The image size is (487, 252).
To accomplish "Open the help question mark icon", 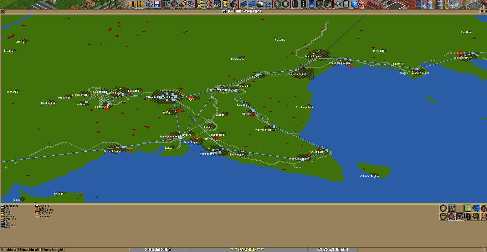I will coord(354,4).
